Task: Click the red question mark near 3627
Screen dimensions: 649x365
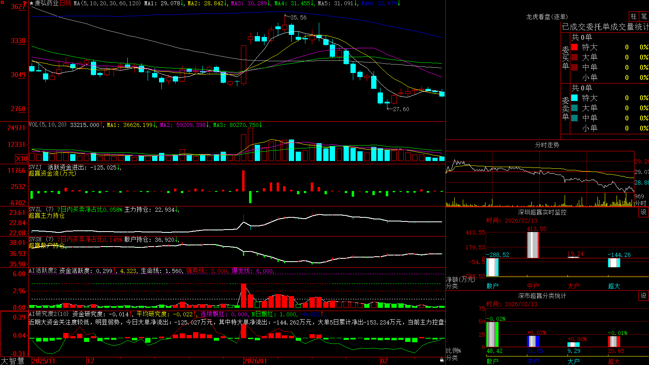Action: point(25,3)
